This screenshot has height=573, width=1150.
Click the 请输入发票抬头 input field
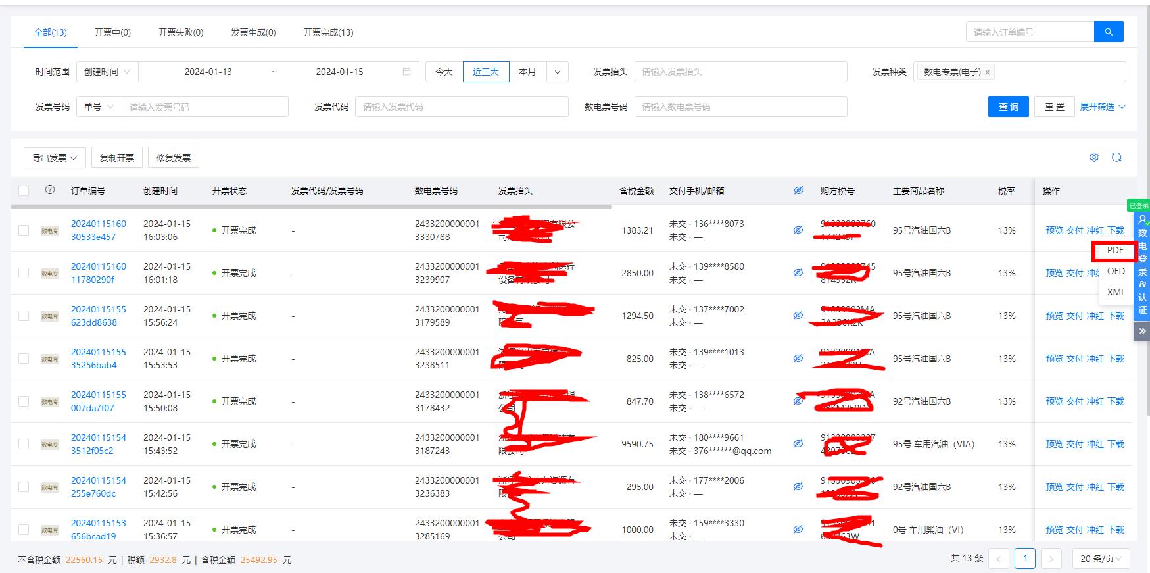click(740, 72)
